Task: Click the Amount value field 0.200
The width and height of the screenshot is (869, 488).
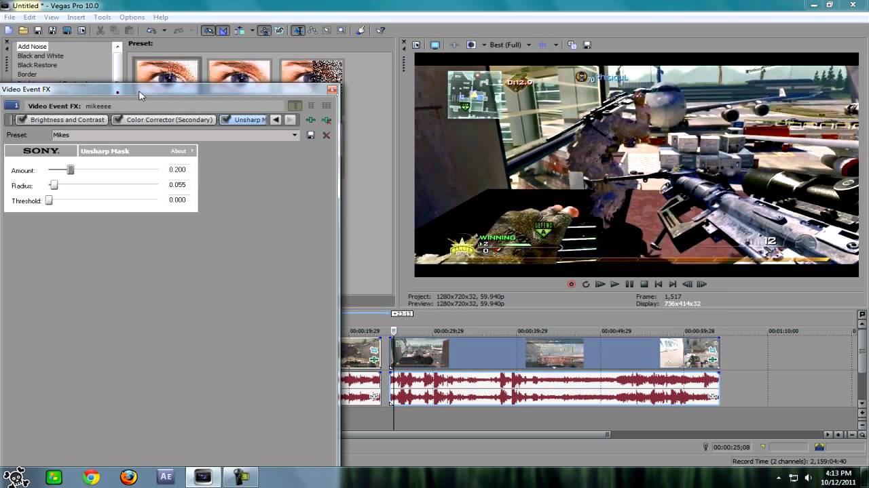Action: [177, 169]
